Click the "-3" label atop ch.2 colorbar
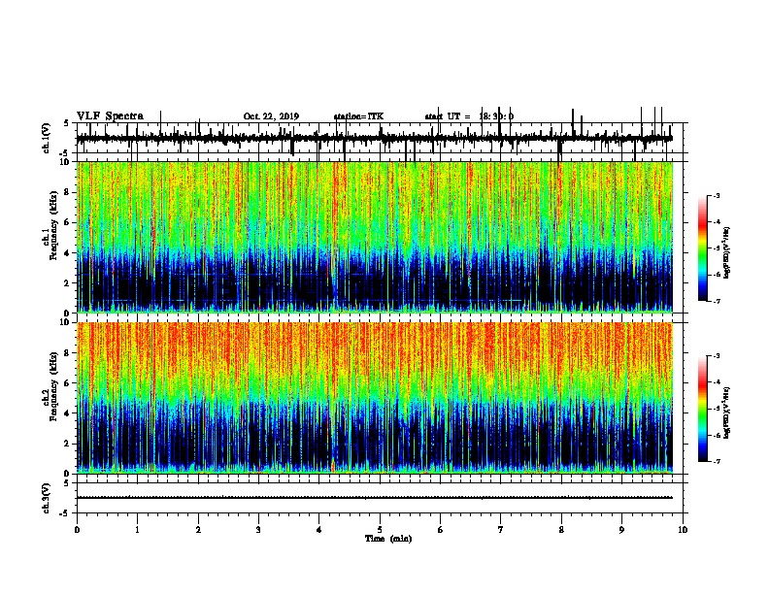 [x=717, y=356]
